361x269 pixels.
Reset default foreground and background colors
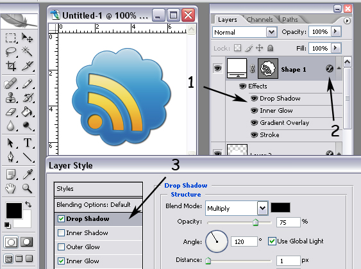(x=7, y=225)
